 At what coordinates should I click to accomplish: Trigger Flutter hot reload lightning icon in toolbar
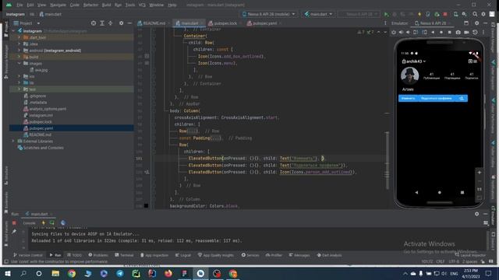click(419, 14)
